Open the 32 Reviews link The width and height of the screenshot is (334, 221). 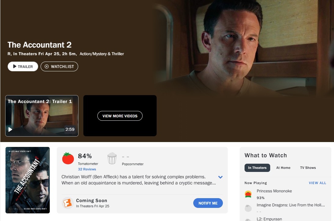[87, 169]
